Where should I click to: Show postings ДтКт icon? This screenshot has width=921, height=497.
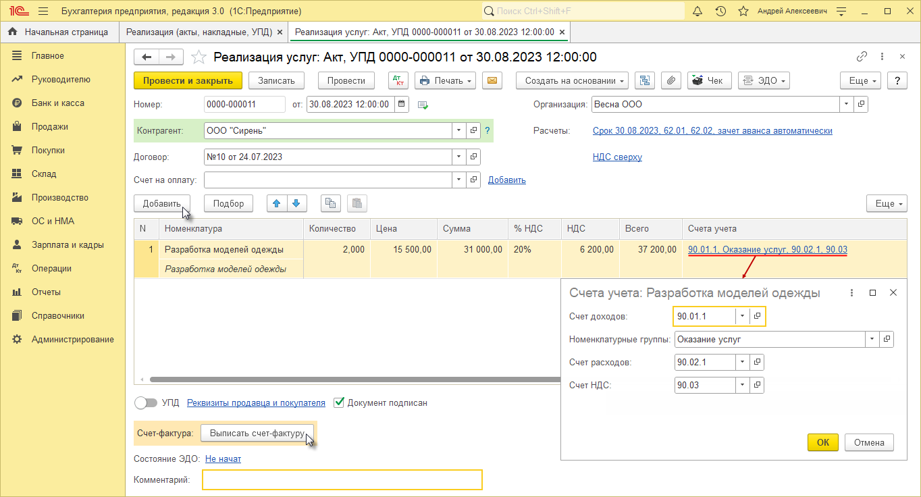[x=398, y=80]
